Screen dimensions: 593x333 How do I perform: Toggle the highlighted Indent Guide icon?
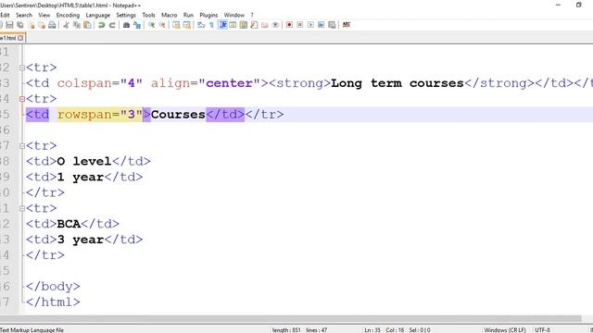click(x=222, y=25)
